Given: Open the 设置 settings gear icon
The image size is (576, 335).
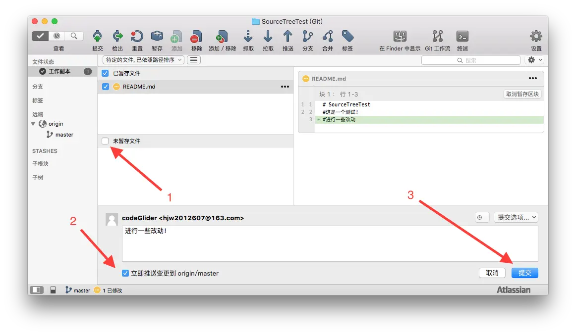Looking at the screenshot, I should click(x=536, y=36).
